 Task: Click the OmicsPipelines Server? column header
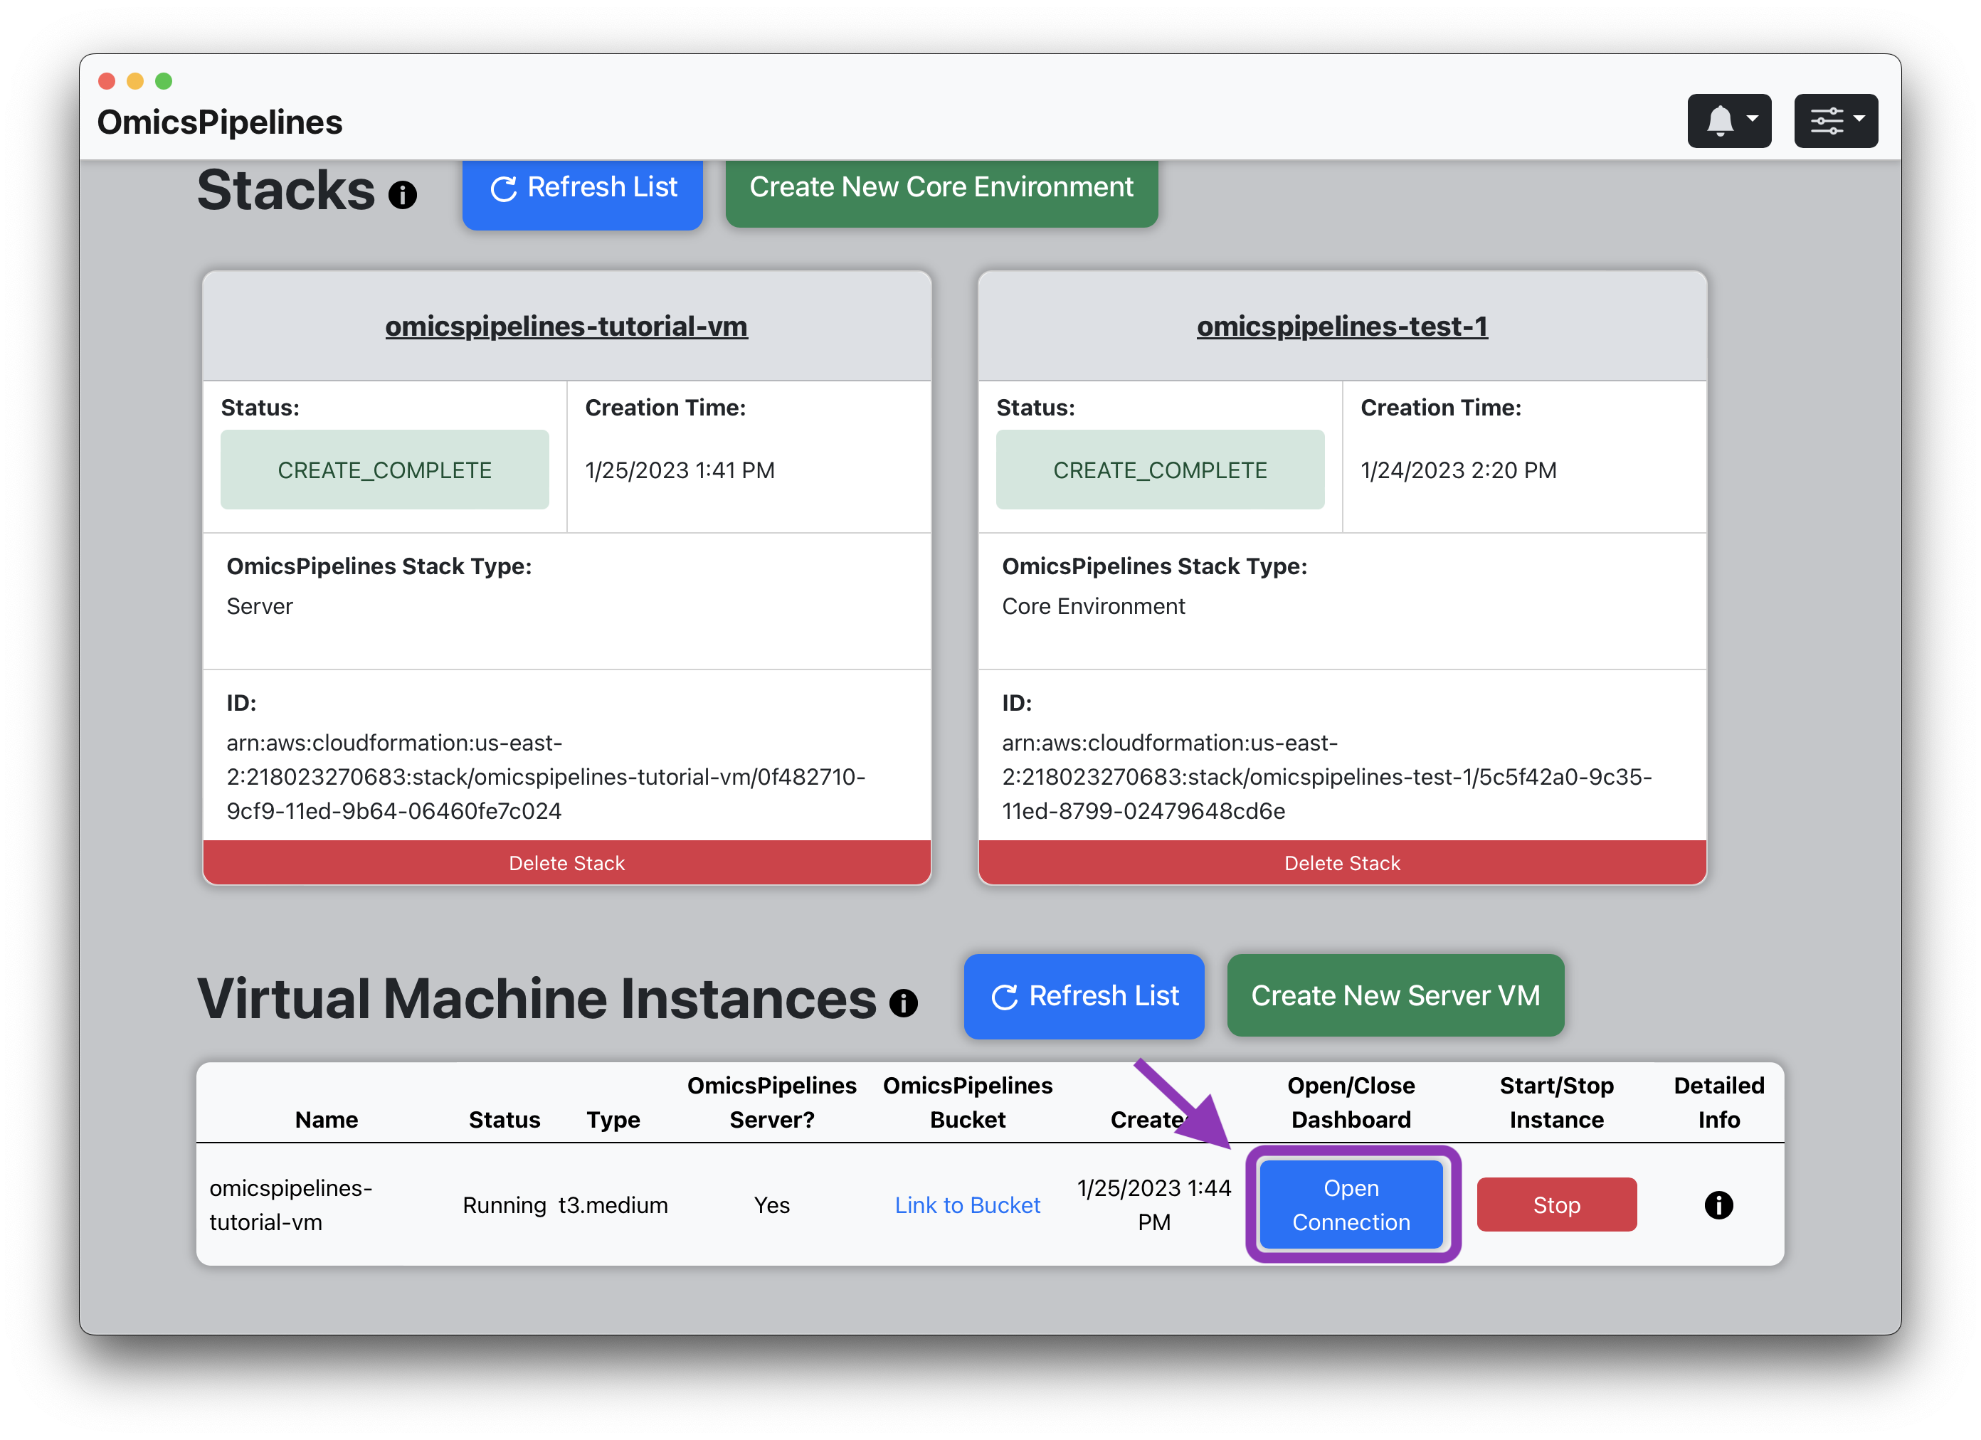point(772,1102)
